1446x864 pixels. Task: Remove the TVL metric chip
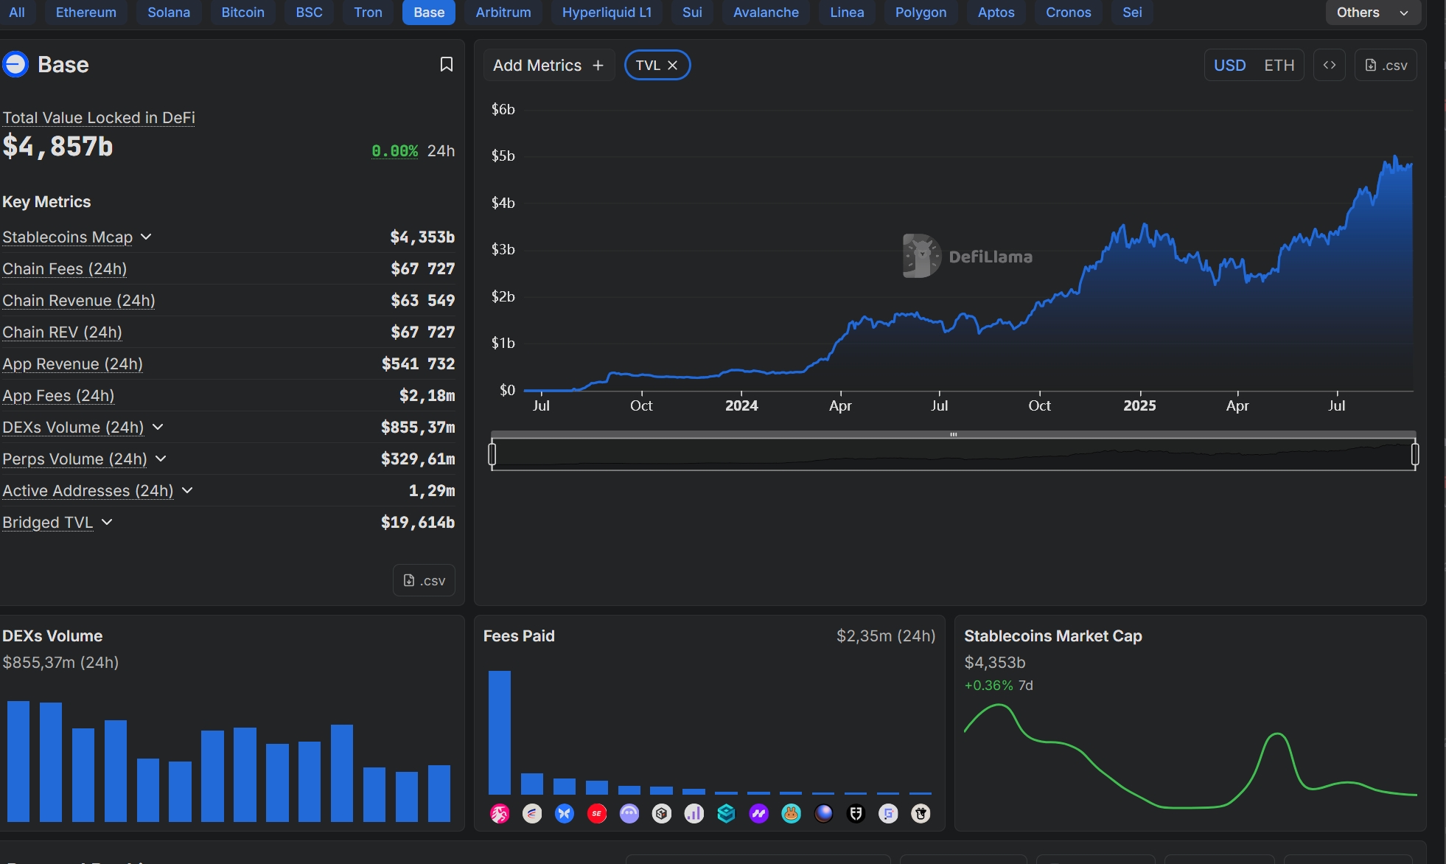pos(672,65)
